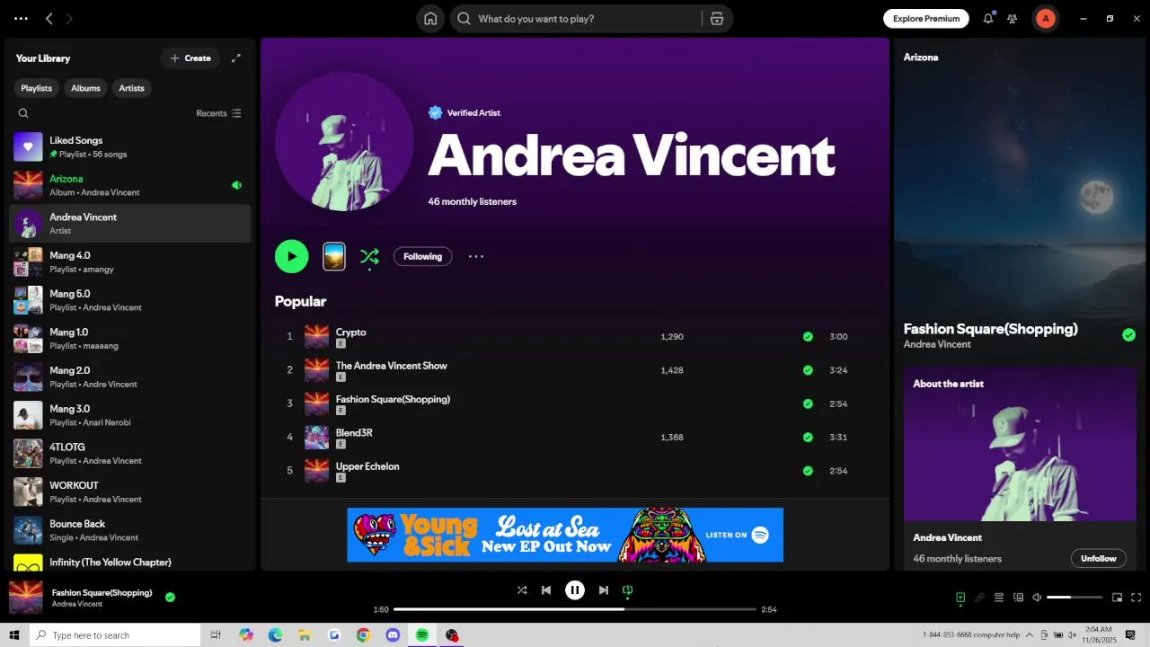Toggle shuffle in the player bar

(x=522, y=590)
